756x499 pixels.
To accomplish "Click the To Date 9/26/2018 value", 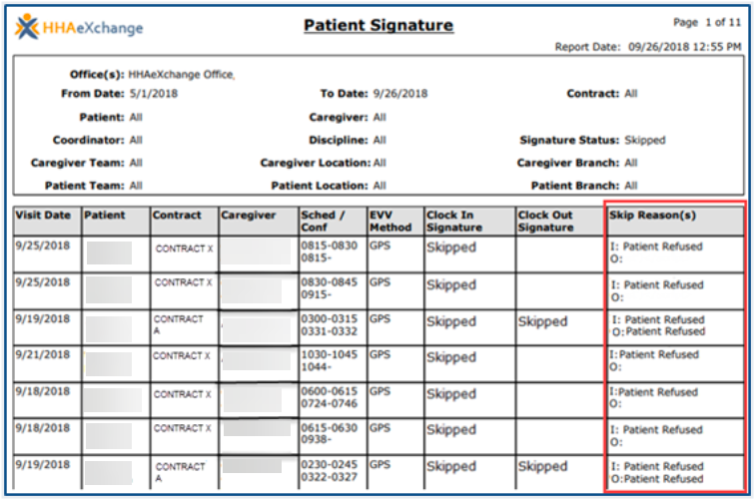I will 399,94.
